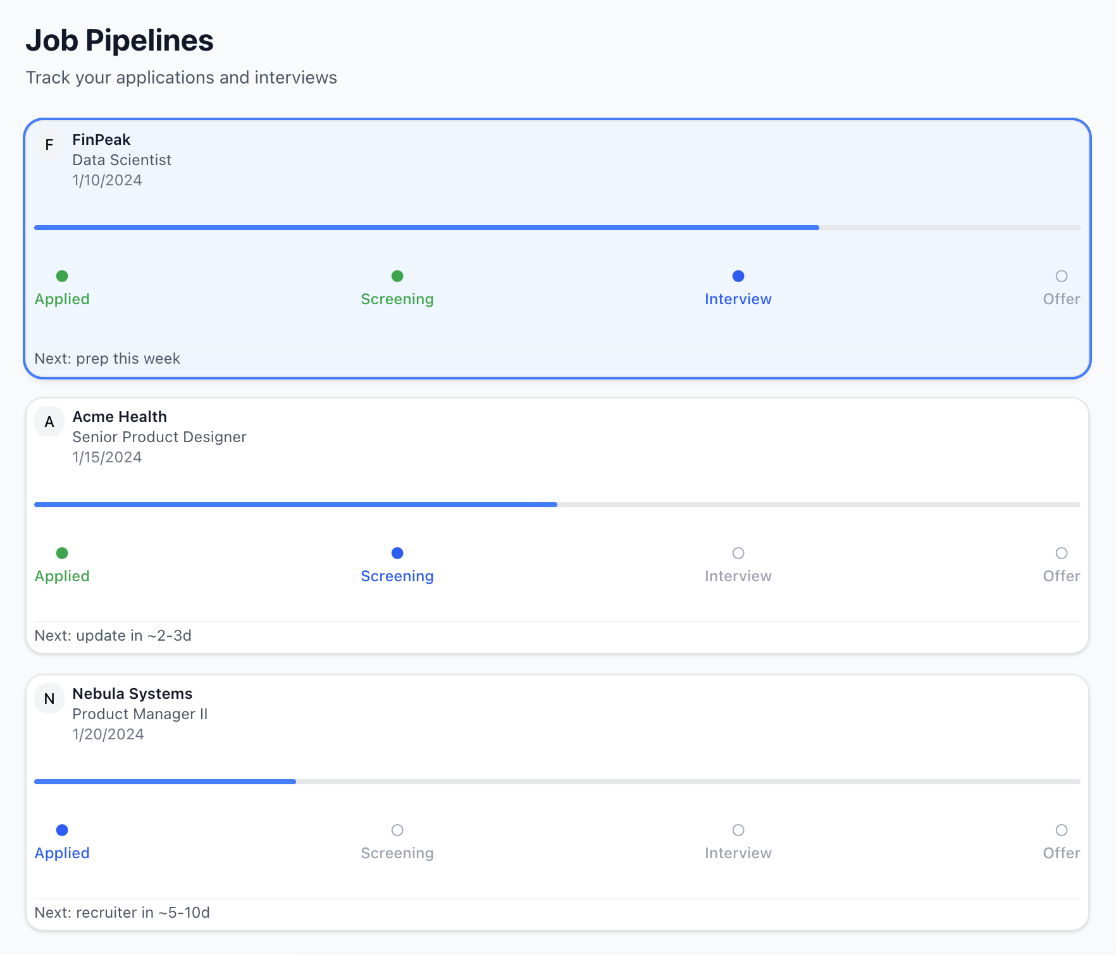Select the Interview stage dot on FinPeak
1116x955 pixels.
pyautogui.click(x=738, y=276)
